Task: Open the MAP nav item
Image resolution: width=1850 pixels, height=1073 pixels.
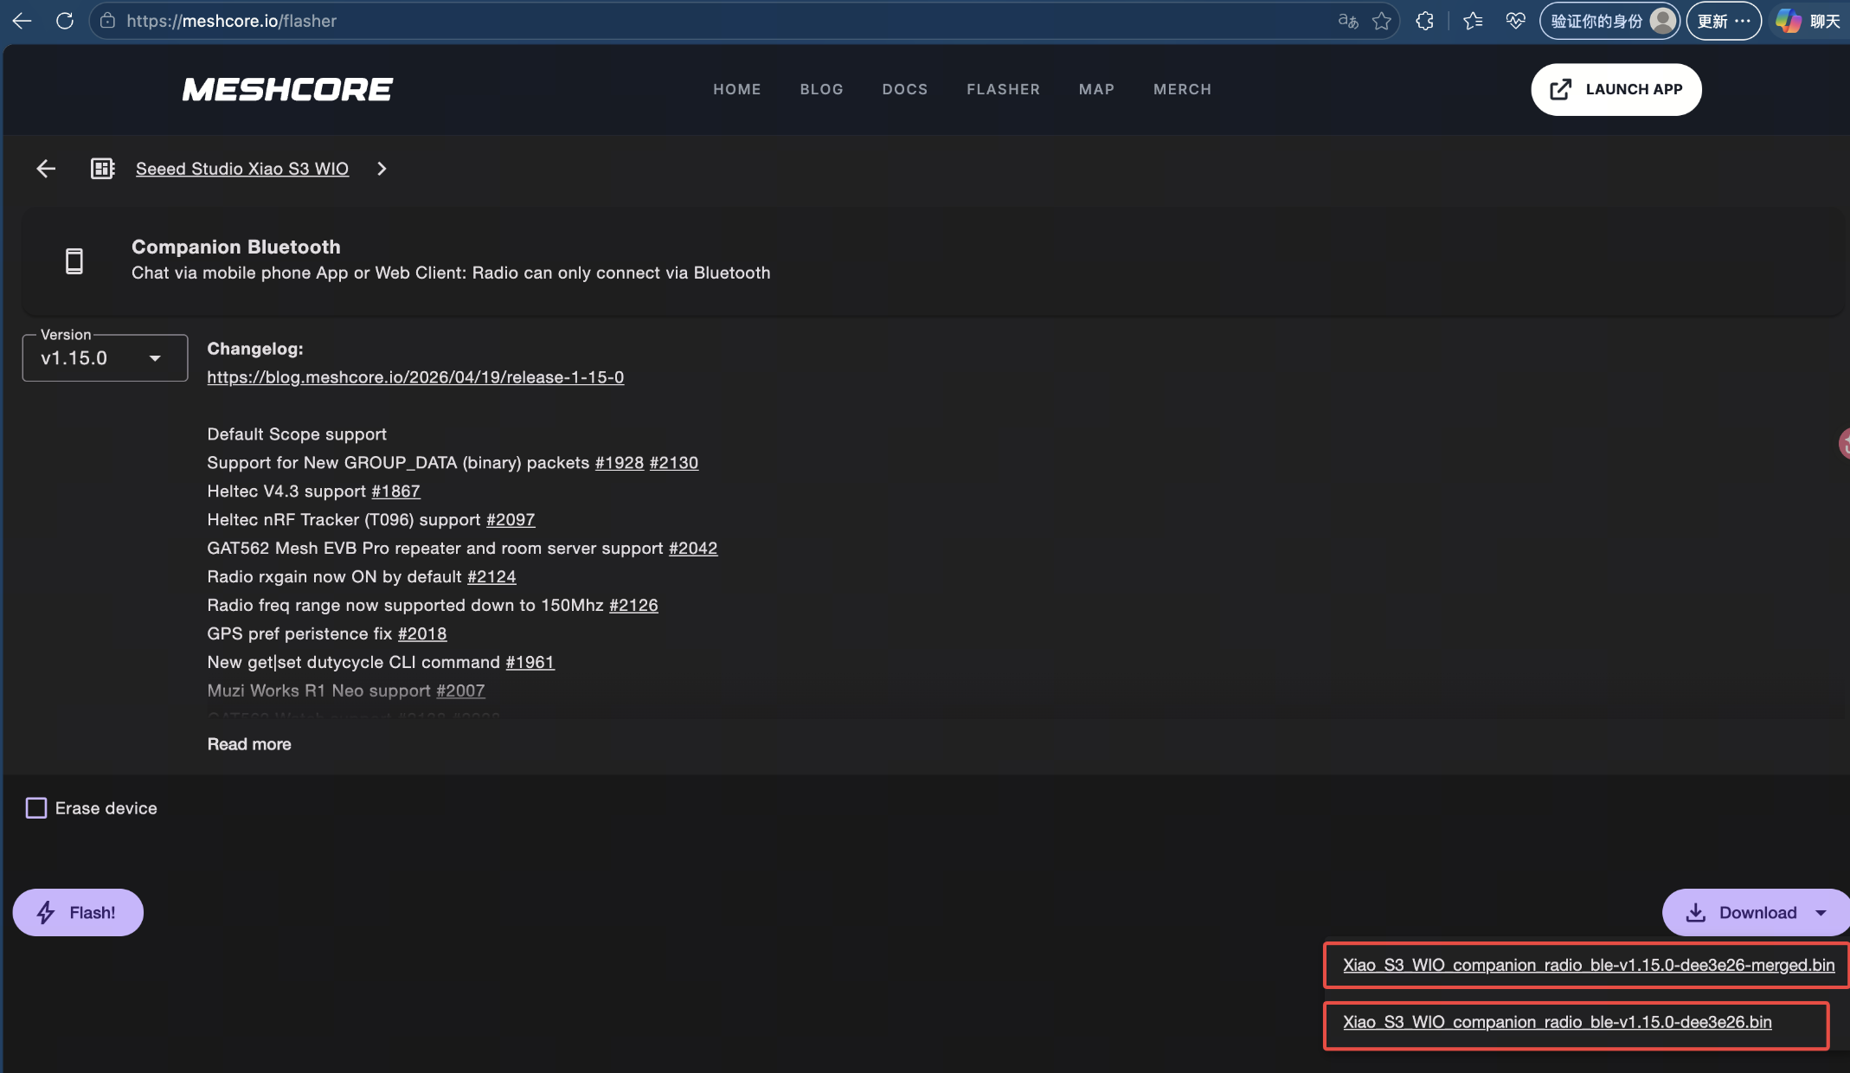Action: click(x=1096, y=89)
